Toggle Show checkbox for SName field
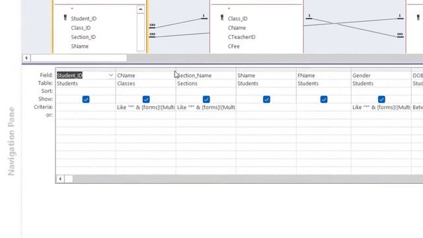The width and height of the screenshot is (423, 238). [x=266, y=99]
